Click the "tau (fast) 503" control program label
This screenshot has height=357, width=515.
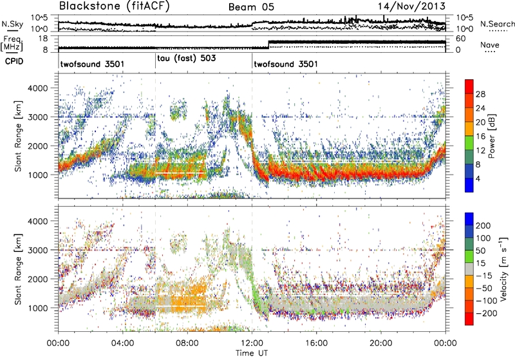187,59
